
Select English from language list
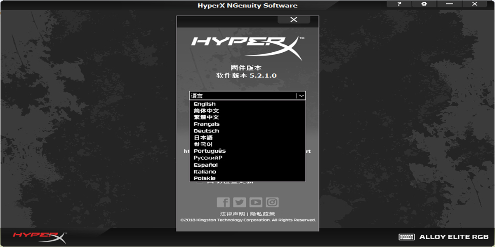tap(247, 104)
